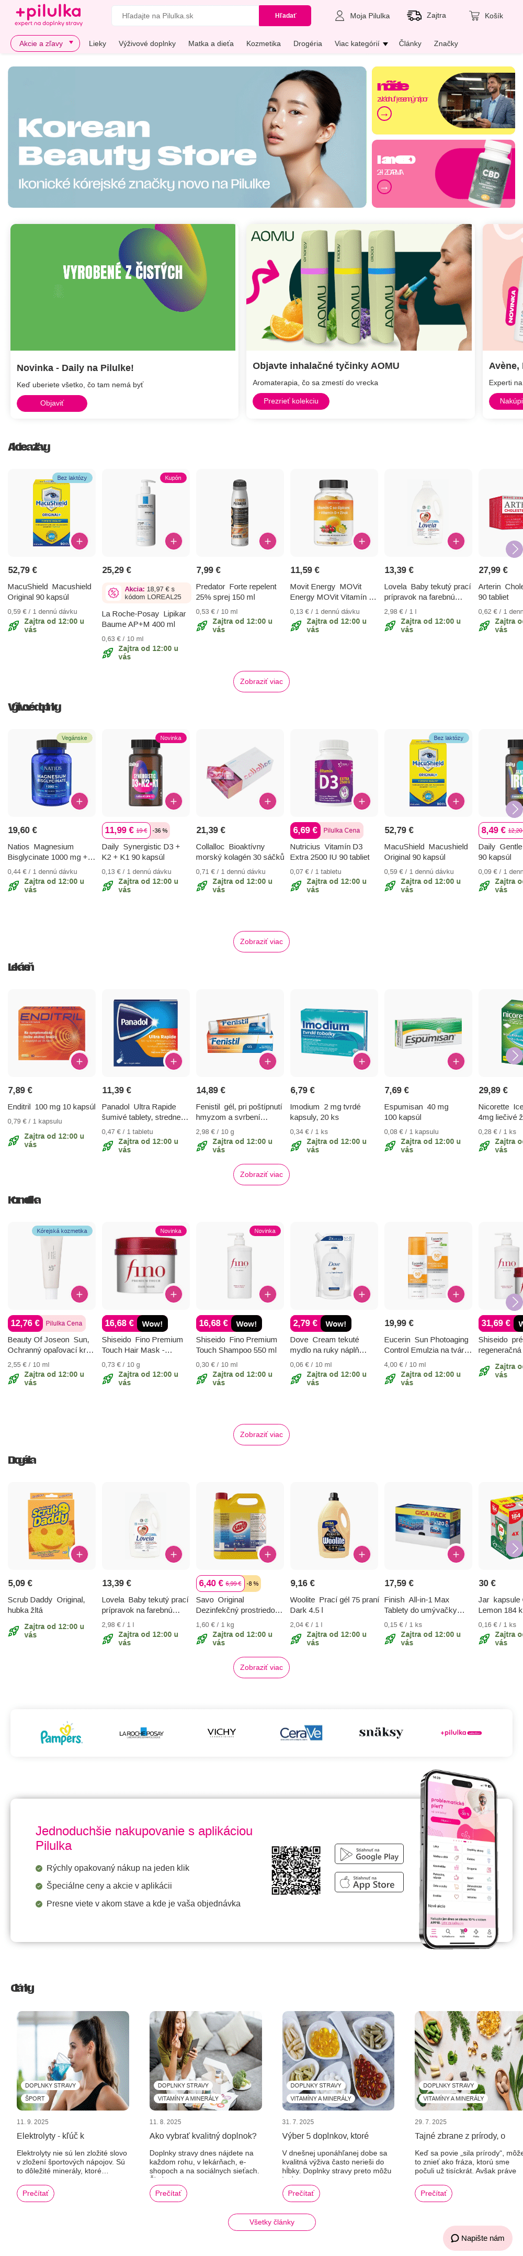Viewport: 523px width, 2256px height.
Task: Focus the Hľadajte na Pilulka.sk search field
Action: pos(186,16)
